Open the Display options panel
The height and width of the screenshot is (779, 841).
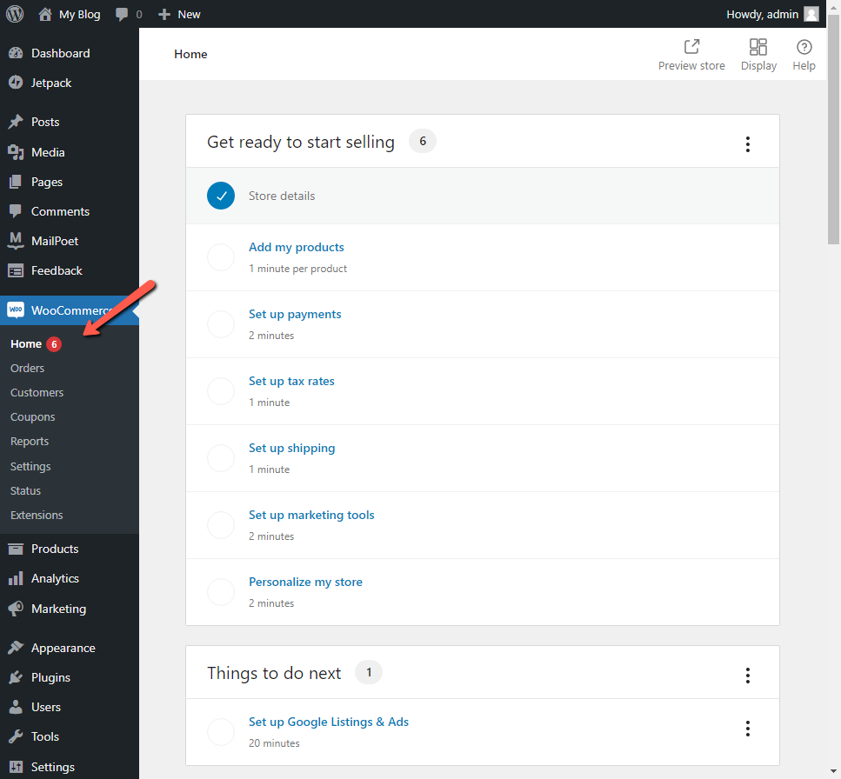[758, 54]
